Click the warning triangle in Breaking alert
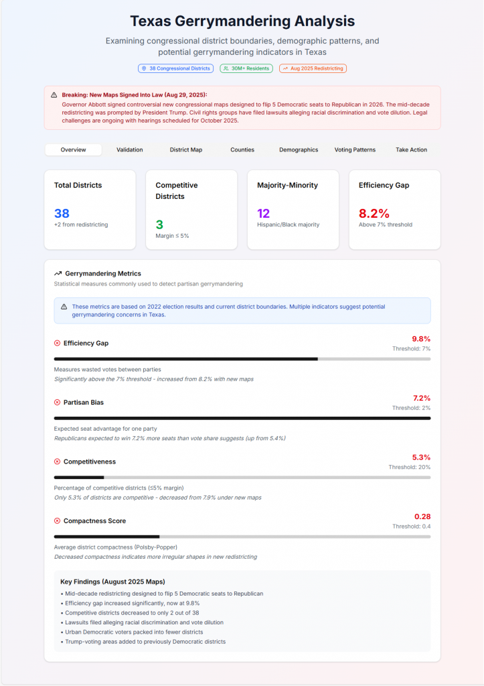Screen dimensions: 484x686 pyautogui.click(x=54, y=95)
